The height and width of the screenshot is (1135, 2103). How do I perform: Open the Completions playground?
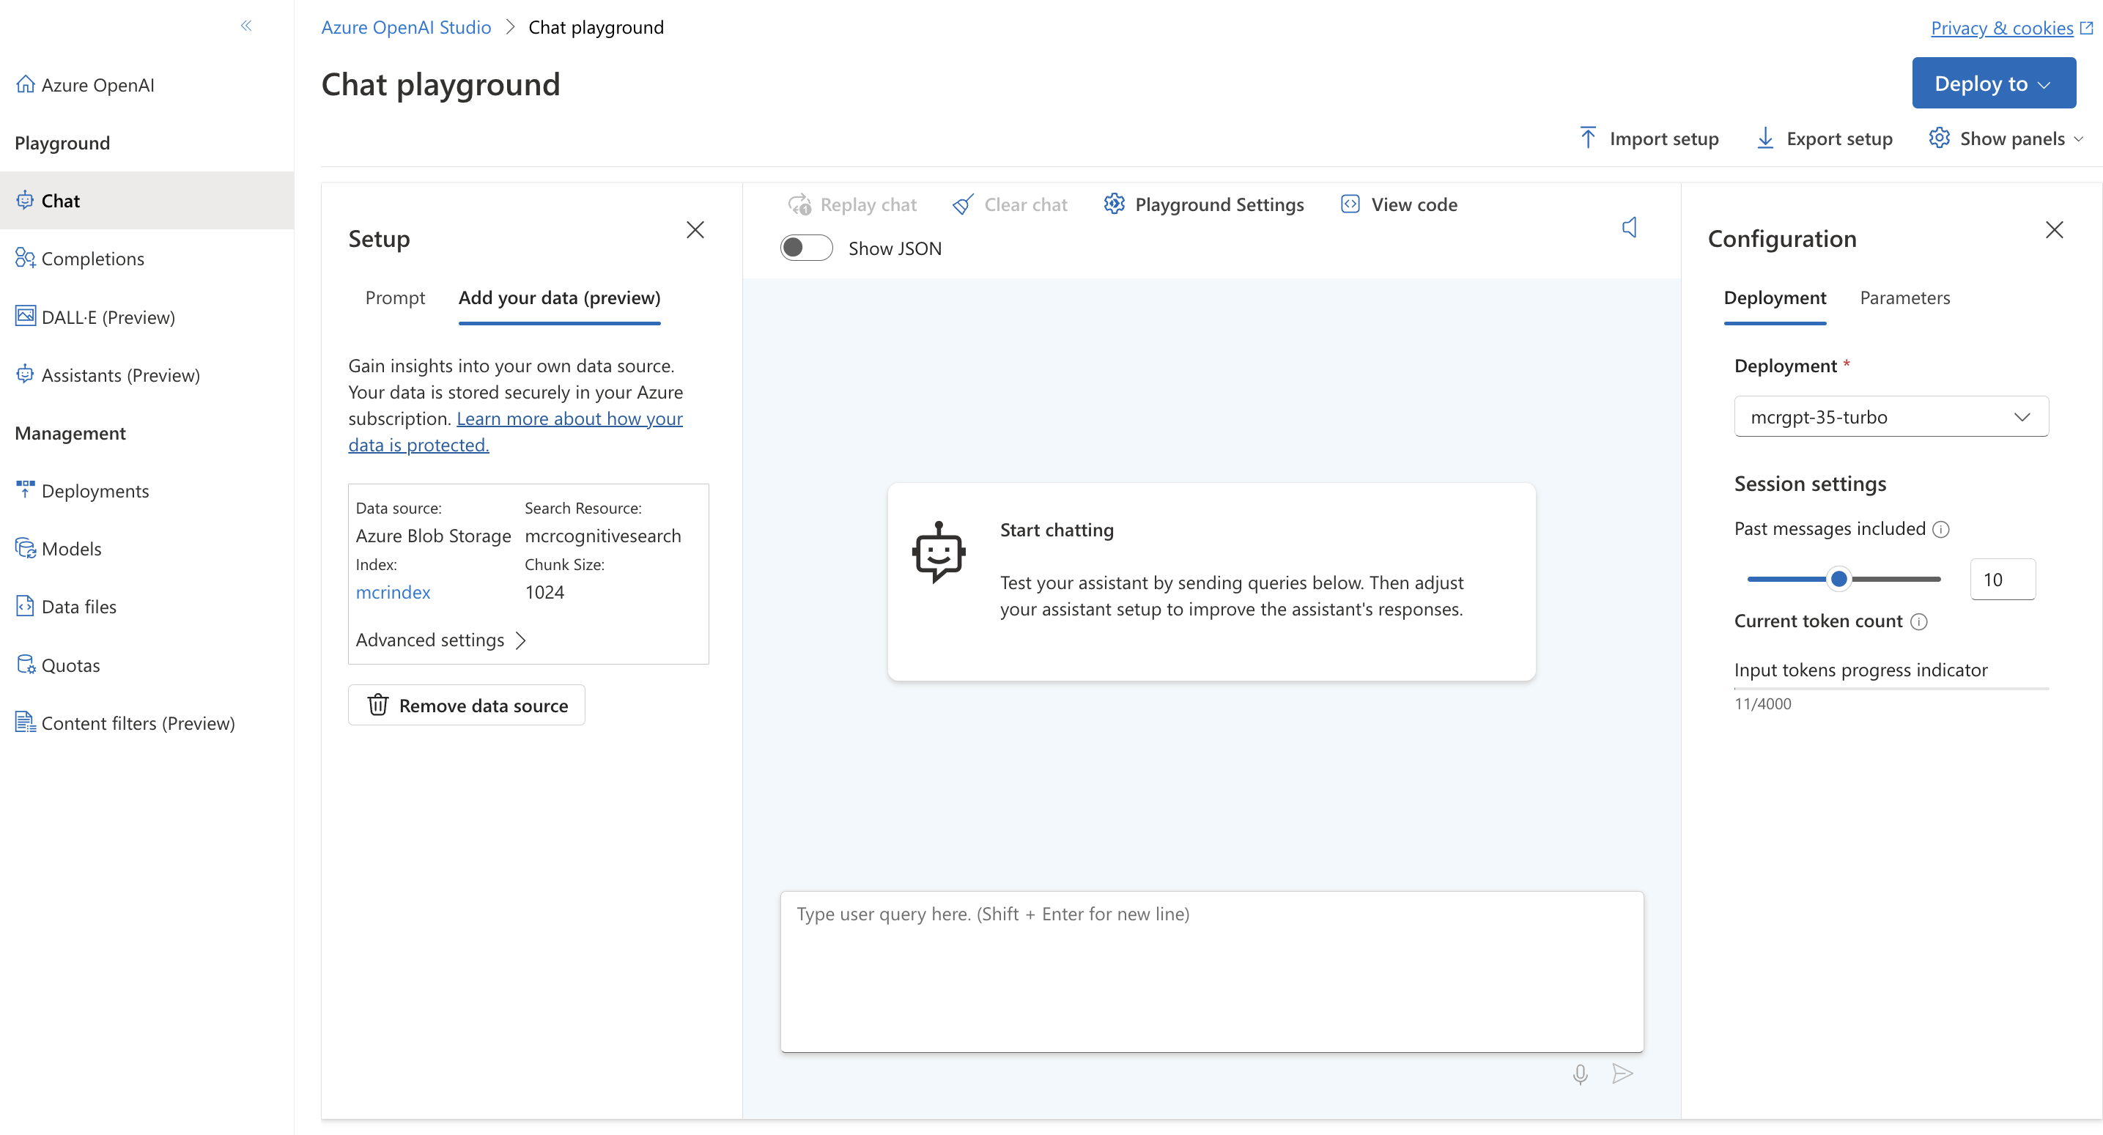(80, 258)
